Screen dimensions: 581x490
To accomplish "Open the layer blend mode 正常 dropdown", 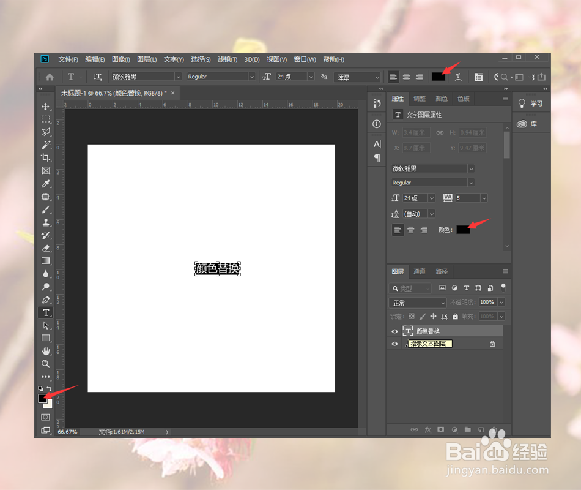I will tap(418, 303).
